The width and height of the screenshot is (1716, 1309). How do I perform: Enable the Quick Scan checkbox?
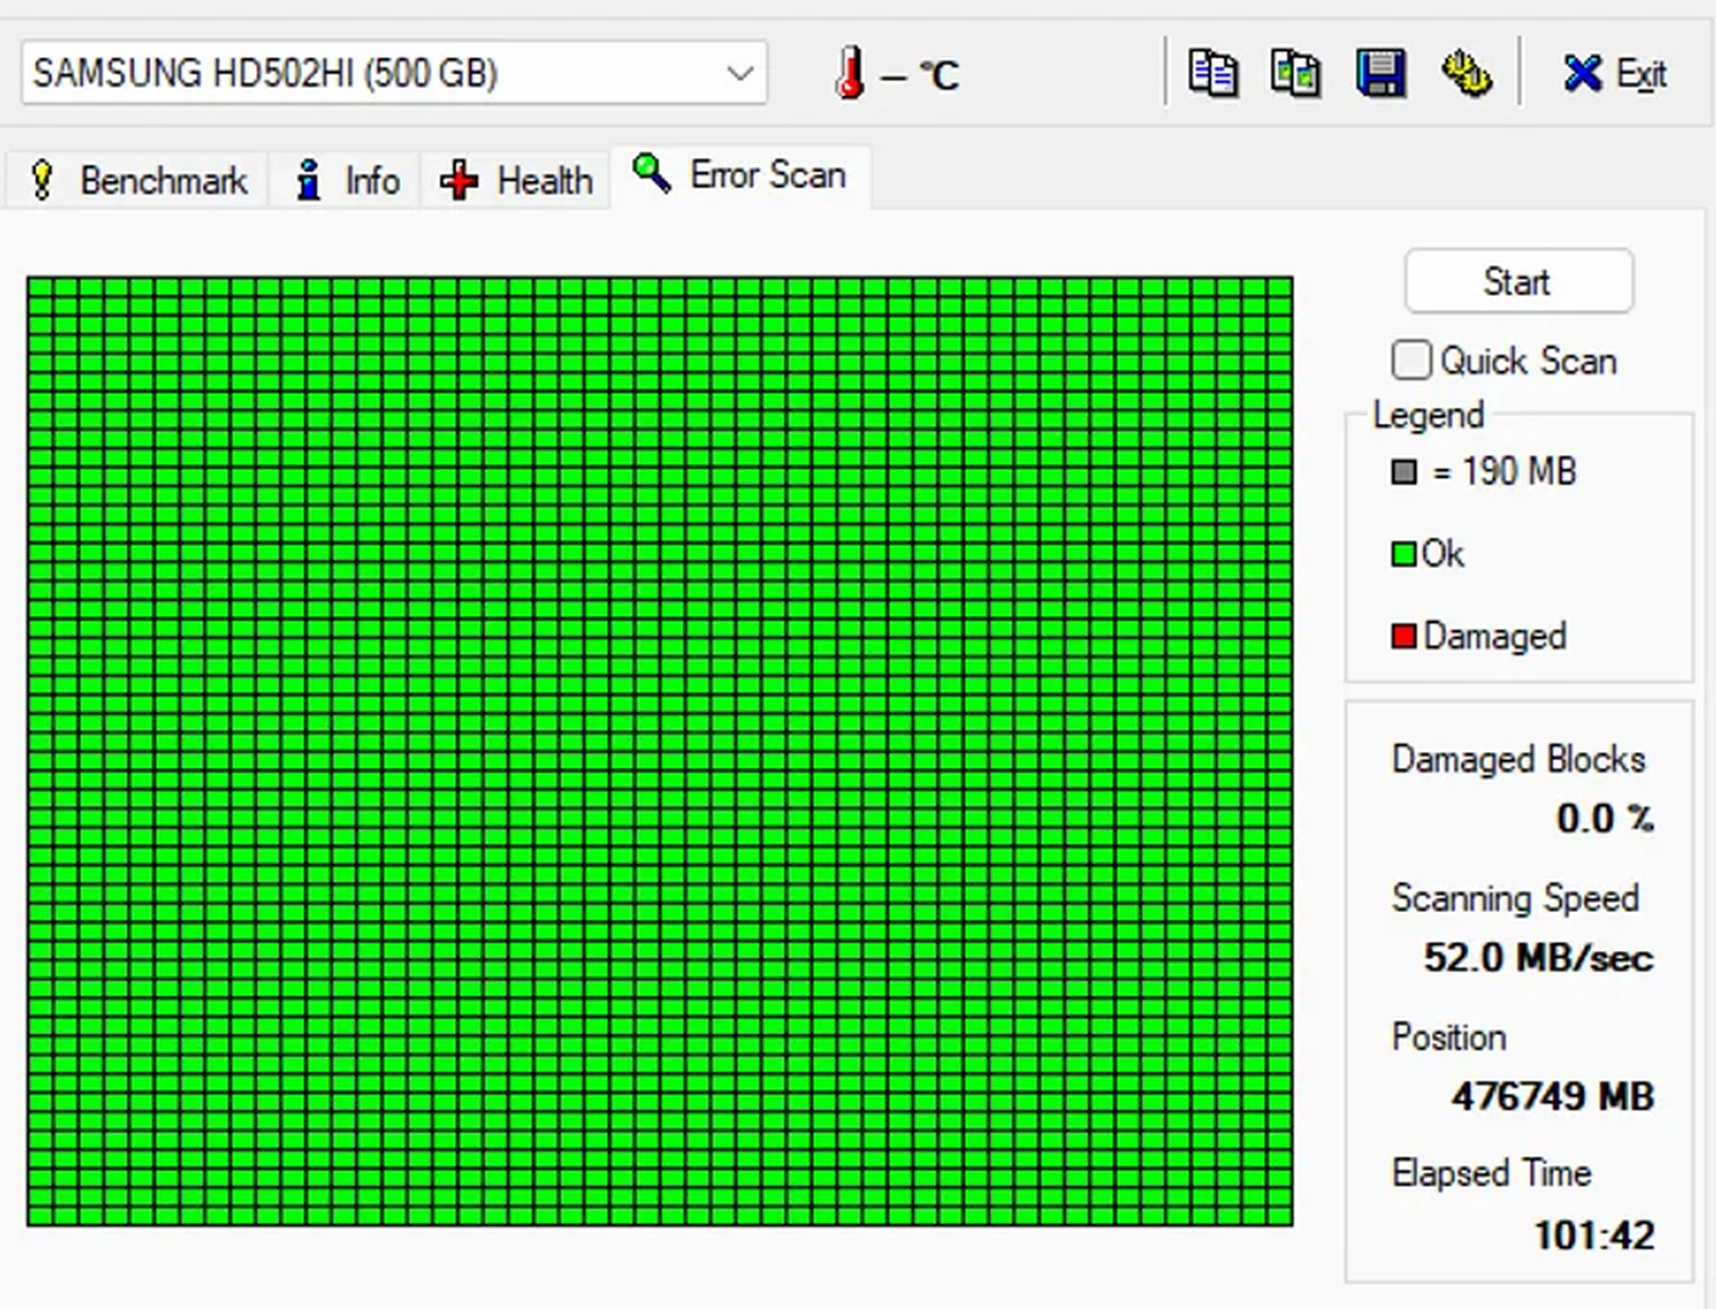click(1411, 361)
